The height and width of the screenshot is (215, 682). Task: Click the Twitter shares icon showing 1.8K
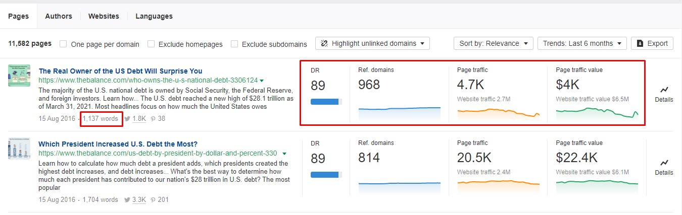(127, 119)
